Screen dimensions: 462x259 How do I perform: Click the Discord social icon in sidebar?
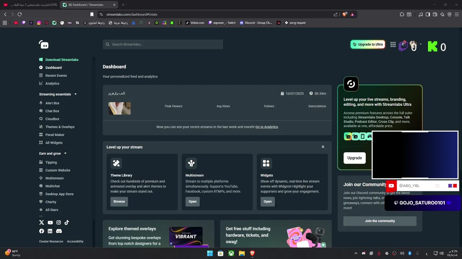59,231
